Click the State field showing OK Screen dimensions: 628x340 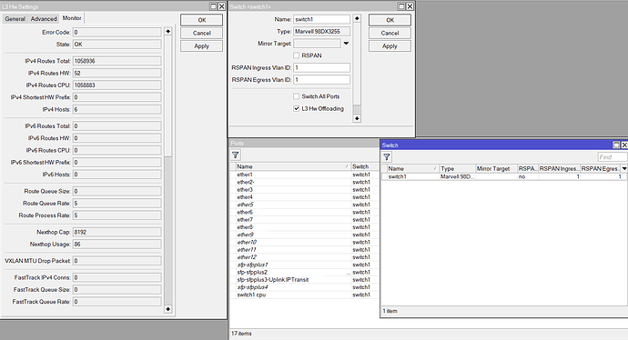click(x=116, y=45)
